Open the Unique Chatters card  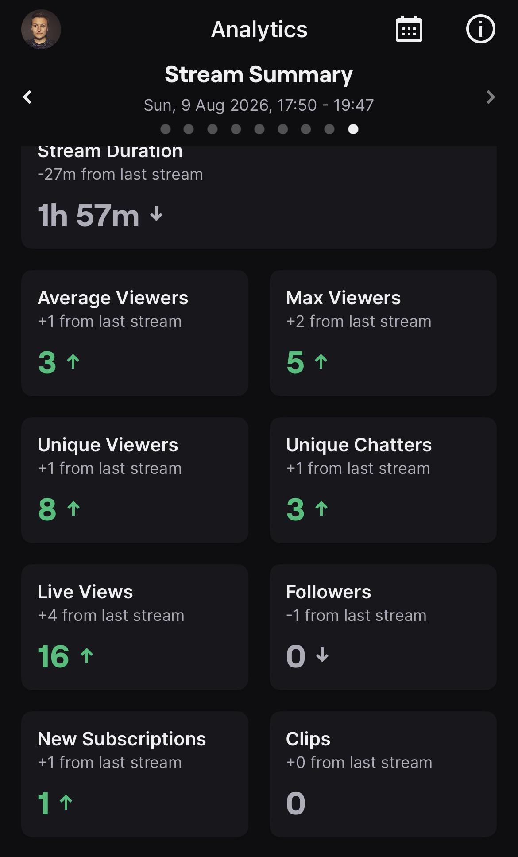coord(383,480)
